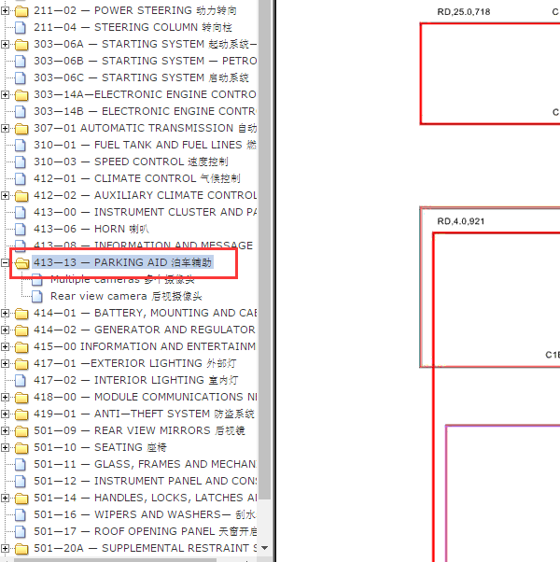The image size is (560, 562).
Task: Click the open 413-13 PARKING AID folder icon
Action: click(21, 263)
